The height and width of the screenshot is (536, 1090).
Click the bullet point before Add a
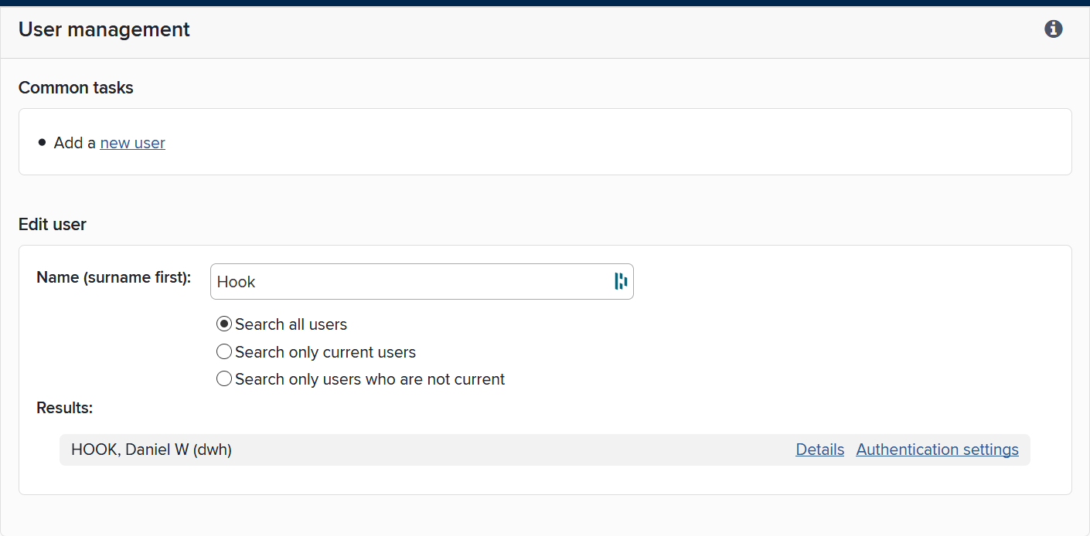tap(42, 143)
